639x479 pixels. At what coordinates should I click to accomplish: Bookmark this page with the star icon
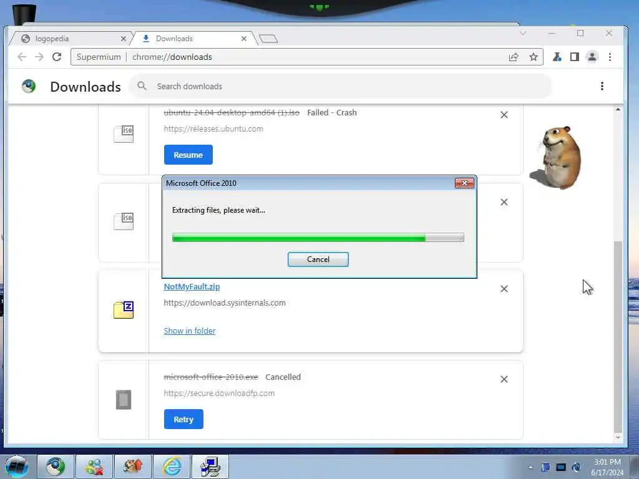tap(534, 57)
